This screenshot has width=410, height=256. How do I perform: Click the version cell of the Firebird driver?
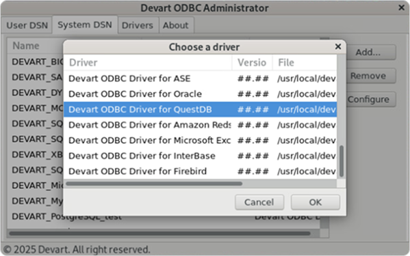[253, 171]
